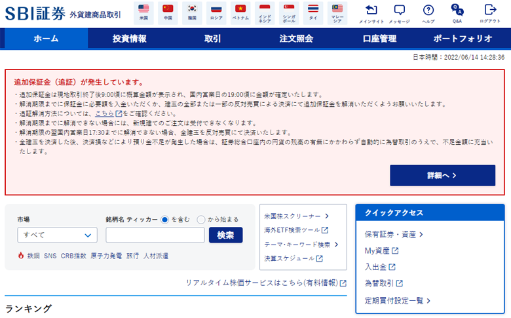Click the クイックアクセス panel header

coord(430,212)
